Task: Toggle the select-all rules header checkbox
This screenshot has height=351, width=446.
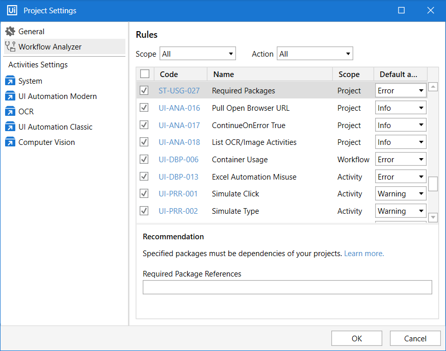Action: (x=145, y=74)
